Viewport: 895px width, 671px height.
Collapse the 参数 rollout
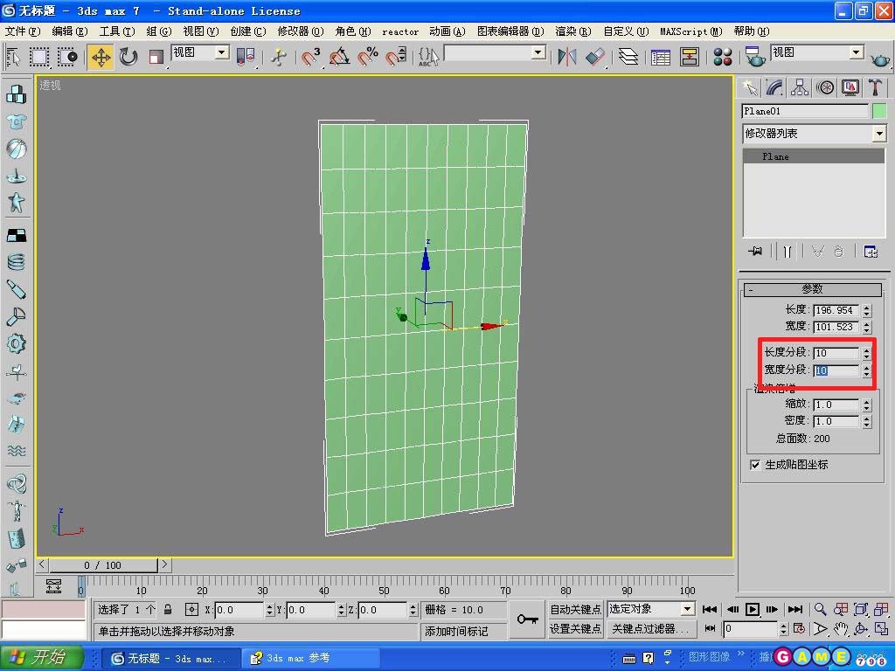coord(812,289)
